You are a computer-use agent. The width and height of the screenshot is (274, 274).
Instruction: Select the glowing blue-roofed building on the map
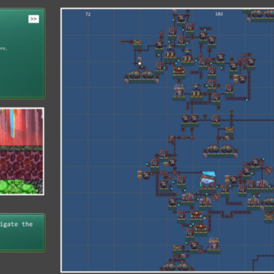208,180
